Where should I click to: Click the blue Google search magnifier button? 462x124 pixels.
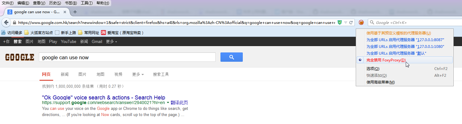click(x=232, y=57)
